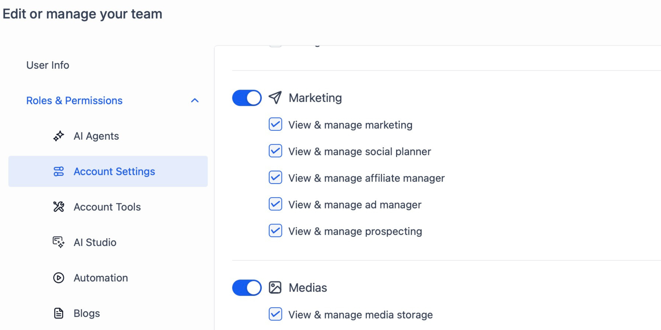Open the User Info section
Viewport: 661px width, 330px height.
click(x=48, y=65)
